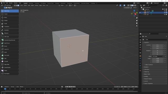Enable vertex select mode
This screenshot has height=94, width=168.
[x=15, y=5]
